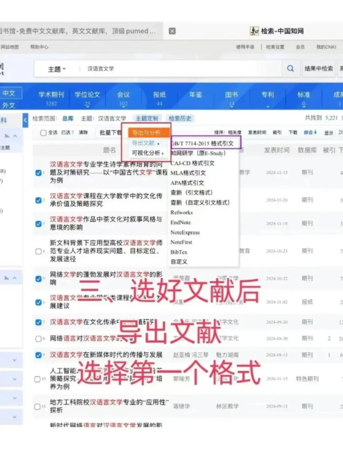
Task: Select APA格式引文
Action: click(x=187, y=183)
